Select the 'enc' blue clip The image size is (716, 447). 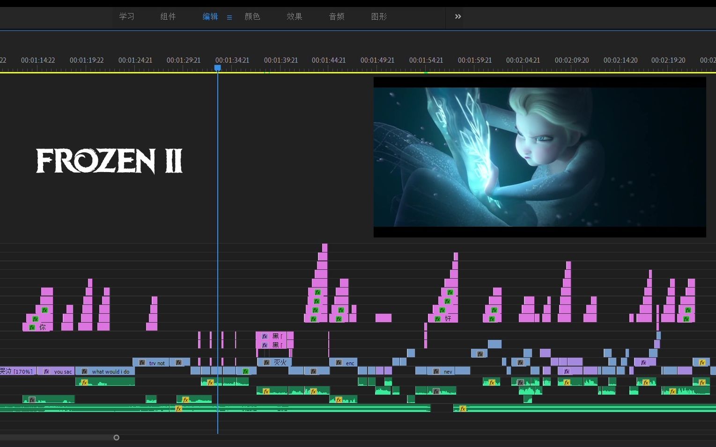tap(343, 362)
